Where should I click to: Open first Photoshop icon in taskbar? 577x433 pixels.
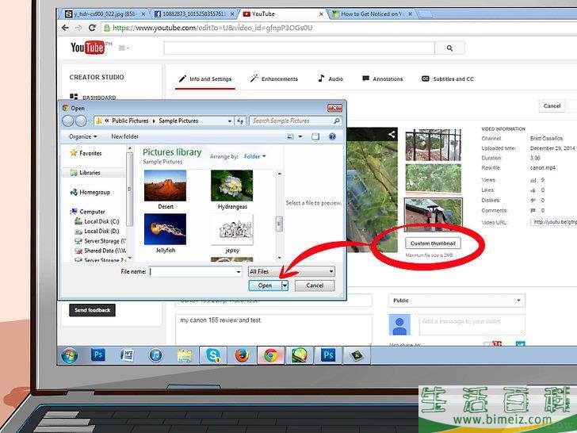tap(98, 355)
